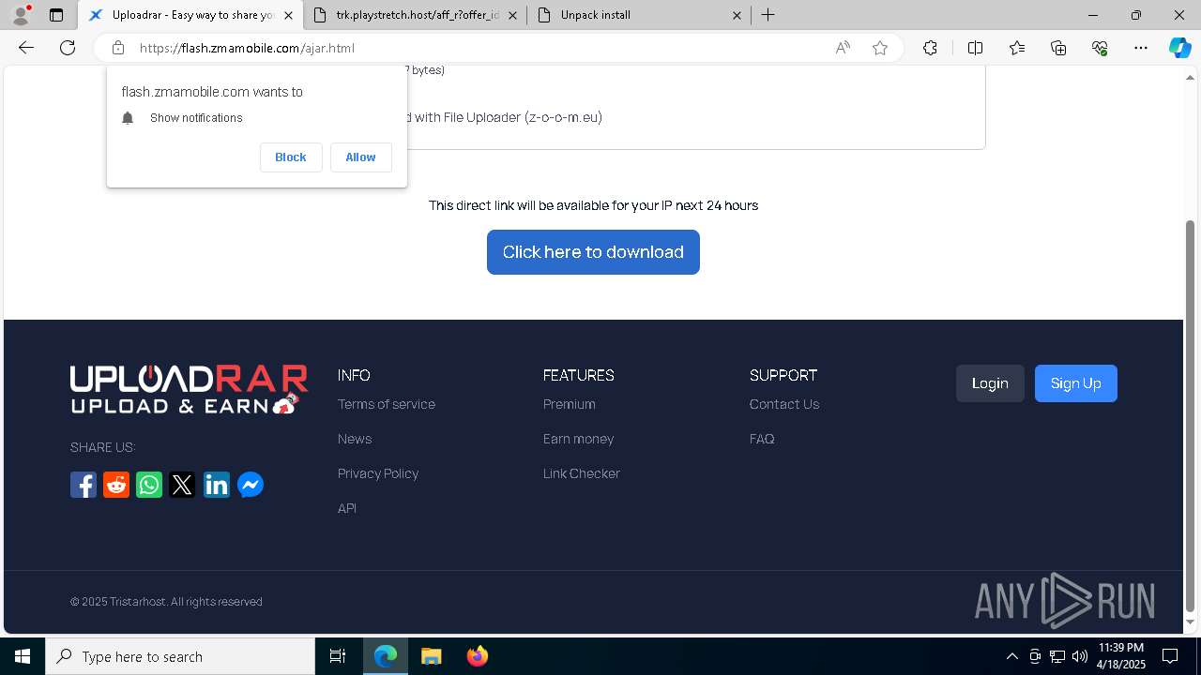This screenshot has width=1201, height=675.
Task: Open Earn money link
Action: (578, 439)
